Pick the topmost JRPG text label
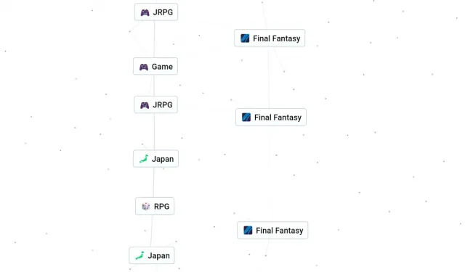This screenshot has width=465, height=272. point(163,12)
